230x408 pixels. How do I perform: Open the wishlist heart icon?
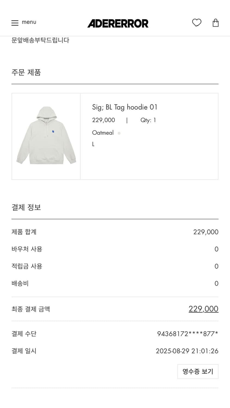click(197, 23)
